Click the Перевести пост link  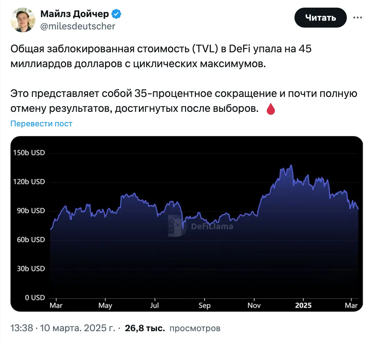click(41, 123)
